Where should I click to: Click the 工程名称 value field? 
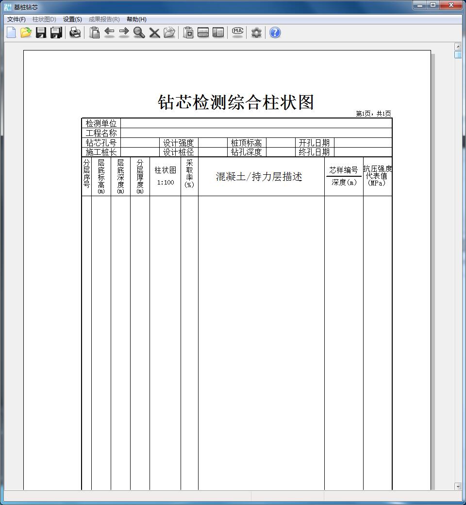pyautogui.click(x=256, y=133)
